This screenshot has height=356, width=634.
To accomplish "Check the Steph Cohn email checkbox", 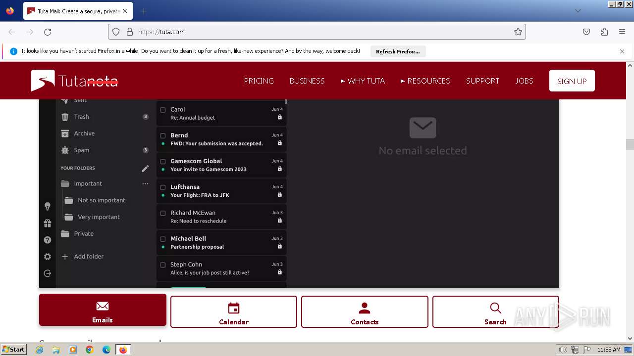I will [x=163, y=265].
